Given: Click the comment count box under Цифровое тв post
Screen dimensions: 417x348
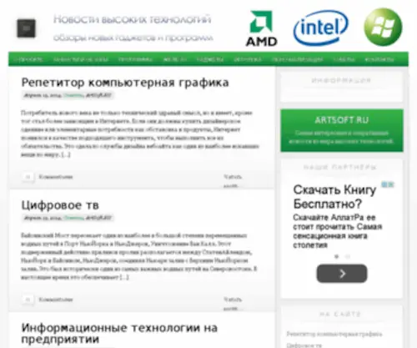Looking at the screenshot, I should (x=28, y=300).
